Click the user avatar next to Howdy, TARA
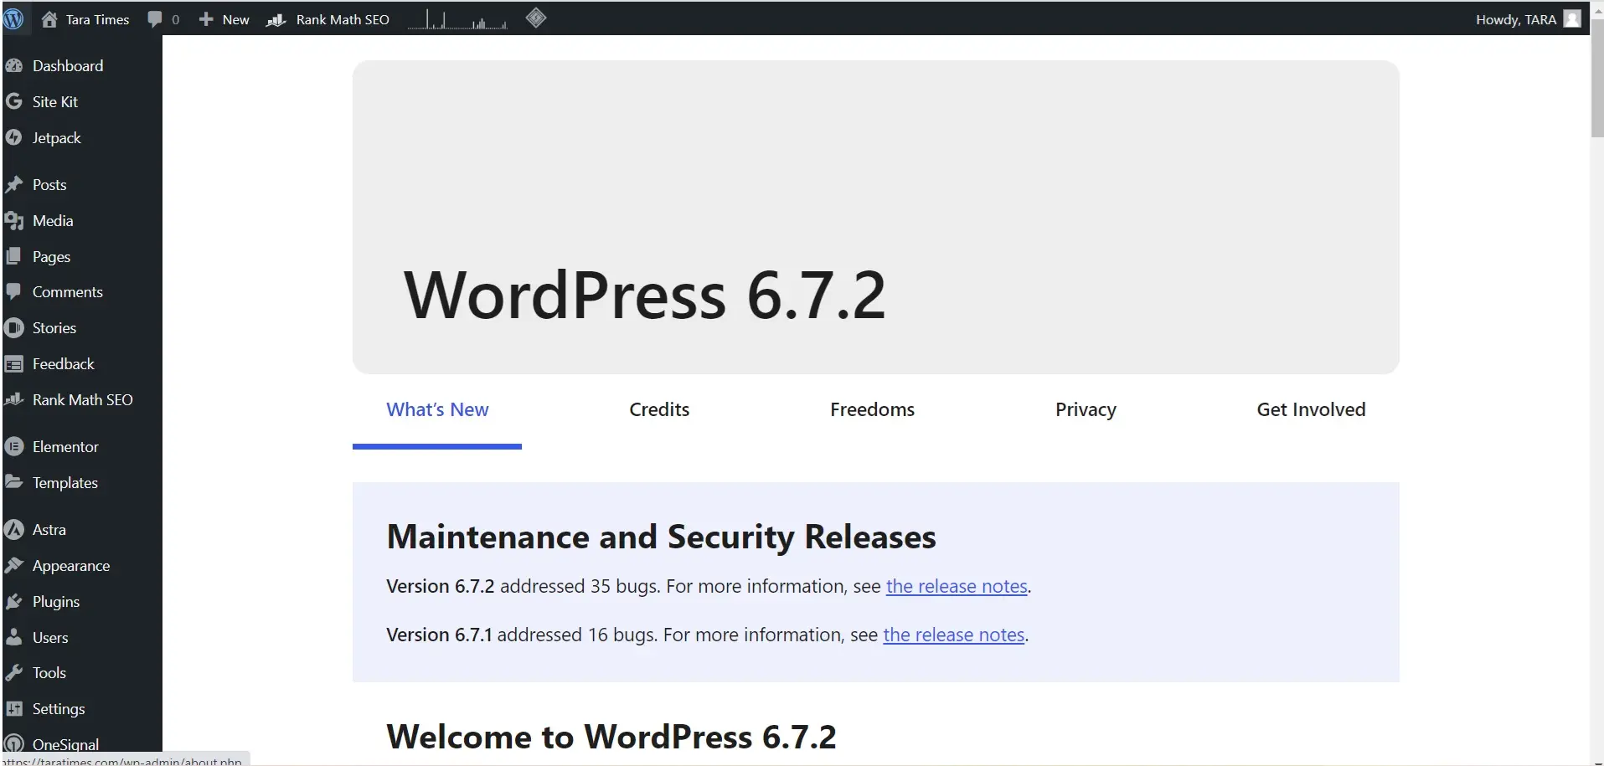 pyautogui.click(x=1572, y=18)
